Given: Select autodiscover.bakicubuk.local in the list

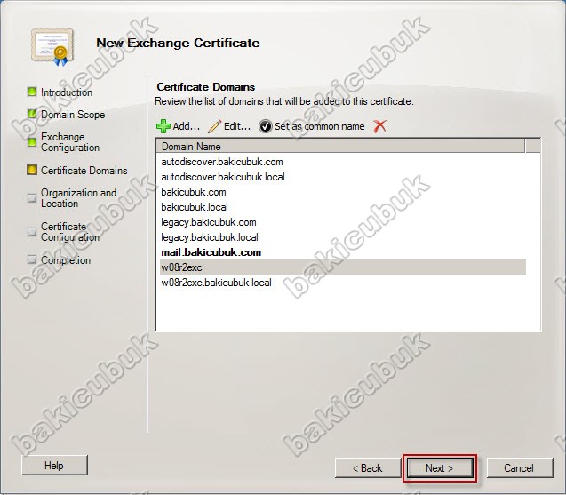Looking at the screenshot, I should coord(343,177).
